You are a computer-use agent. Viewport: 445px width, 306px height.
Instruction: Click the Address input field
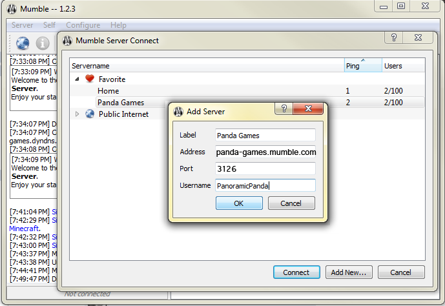(x=265, y=152)
